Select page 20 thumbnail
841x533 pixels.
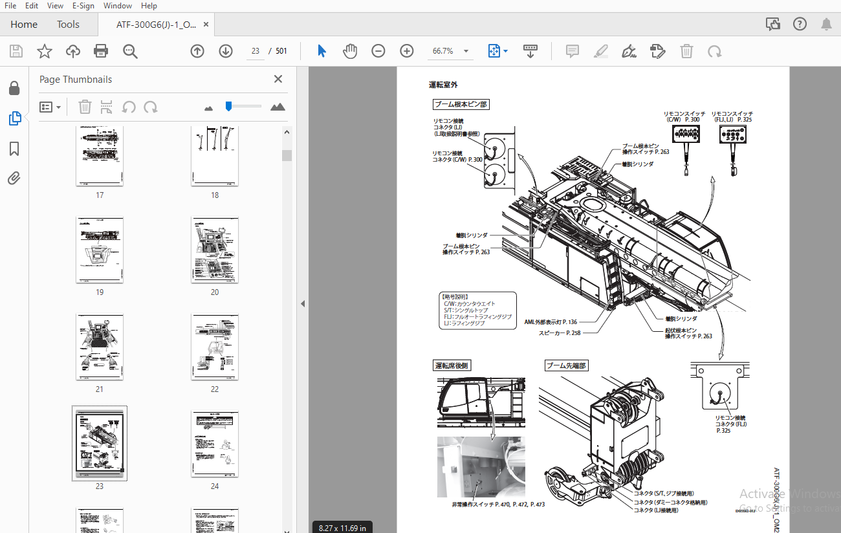[x=215, y=250]
